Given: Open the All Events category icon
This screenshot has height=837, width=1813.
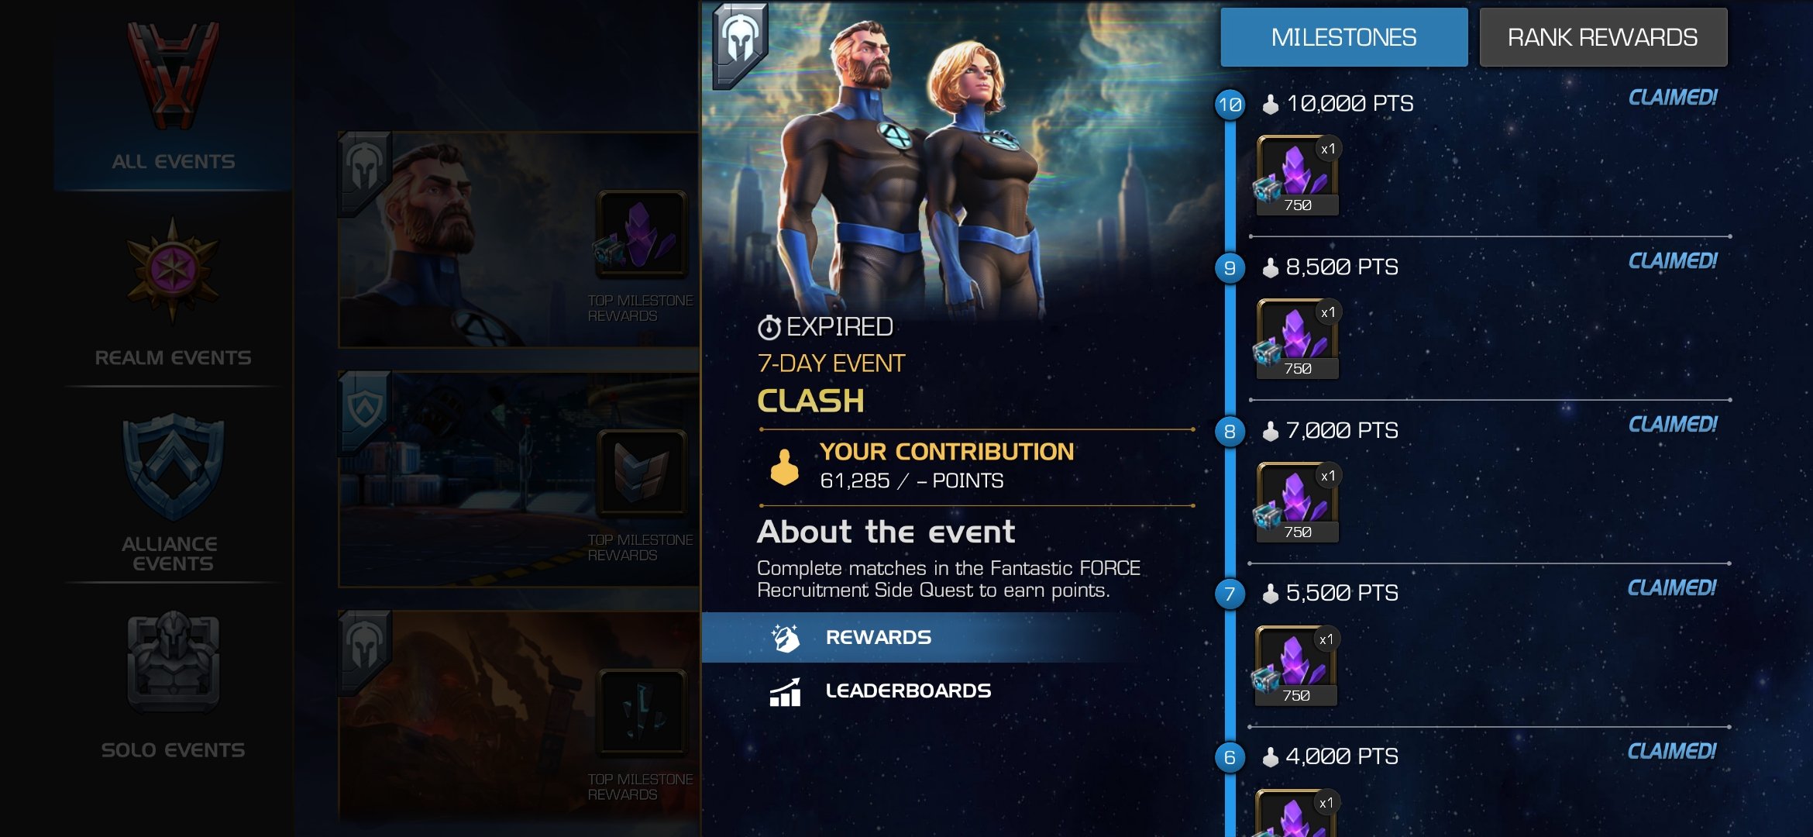Looking at the screenshot, I should (173, 75).
